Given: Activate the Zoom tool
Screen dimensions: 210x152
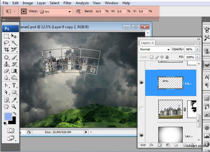Looking at the screenshot, I should coord(14,106).
